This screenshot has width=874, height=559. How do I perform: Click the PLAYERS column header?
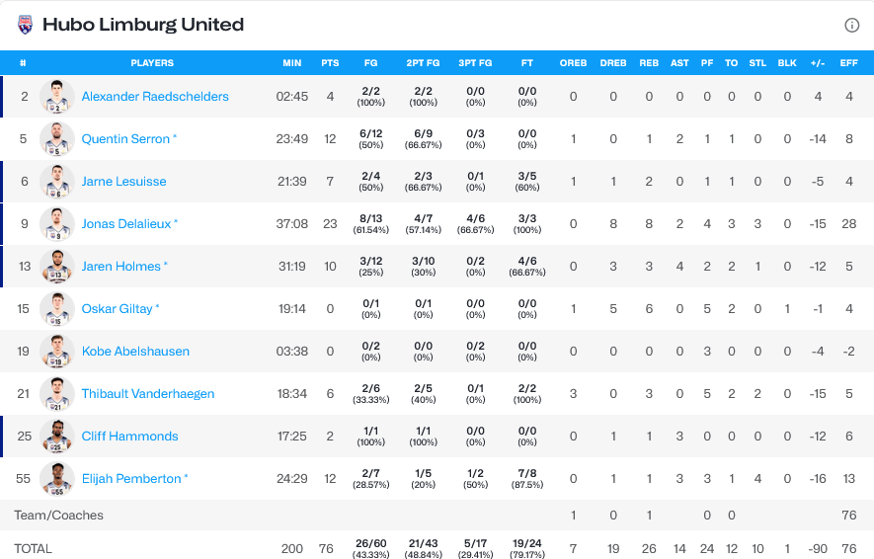pos(152,63)
